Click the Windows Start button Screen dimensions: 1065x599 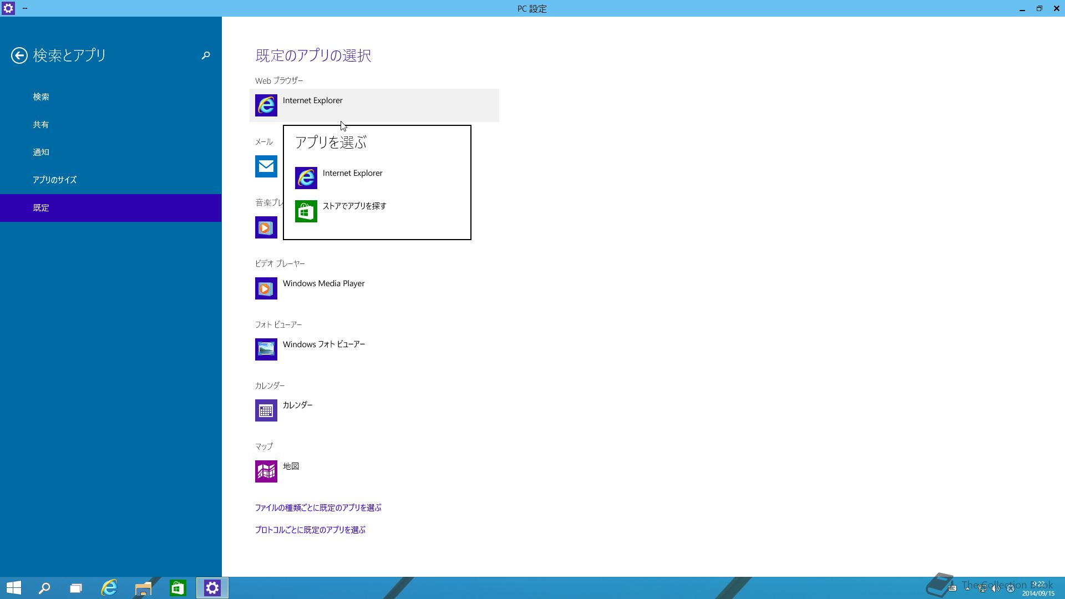click(x=14, y=588)
